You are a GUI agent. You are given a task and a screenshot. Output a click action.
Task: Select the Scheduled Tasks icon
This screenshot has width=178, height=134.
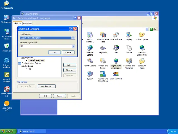pos(142,61)
